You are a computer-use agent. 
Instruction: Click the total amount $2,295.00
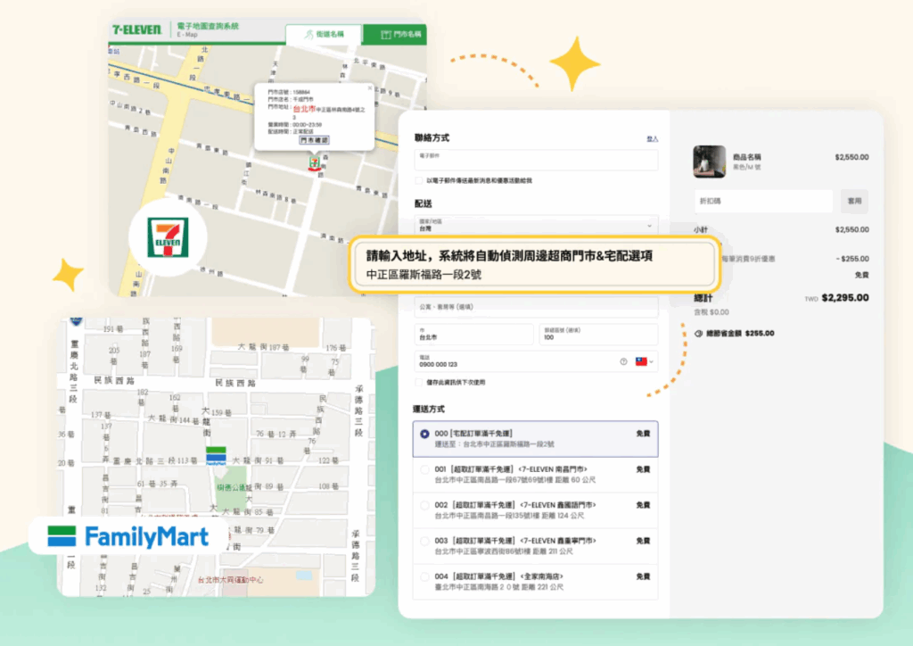click(845, 298)
